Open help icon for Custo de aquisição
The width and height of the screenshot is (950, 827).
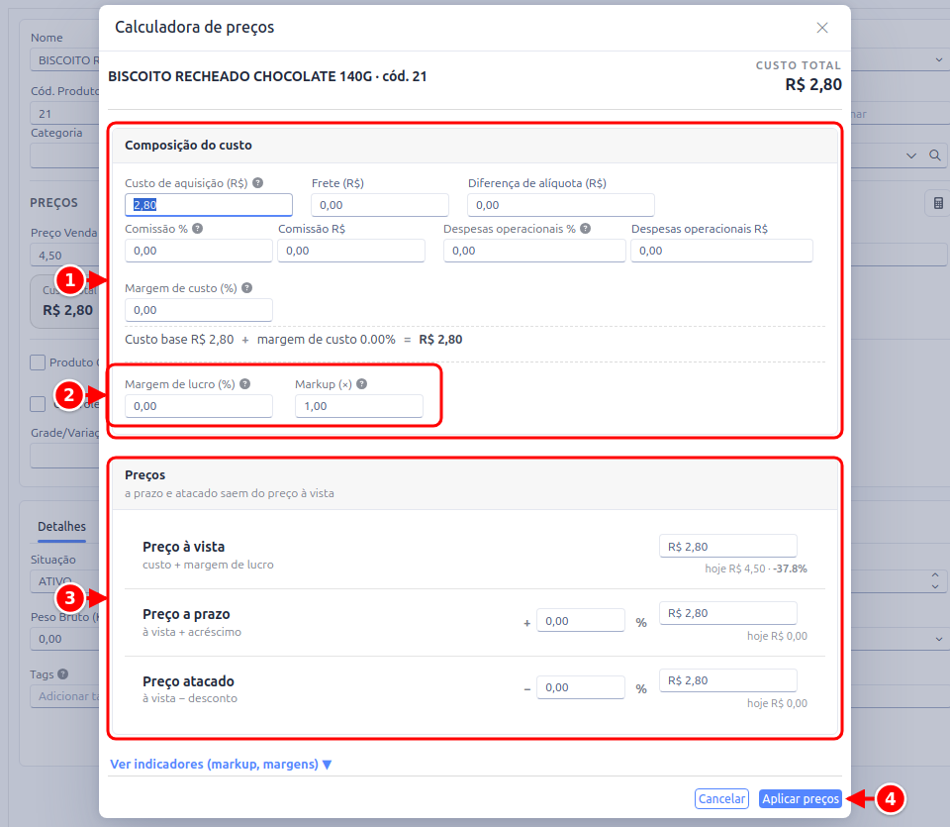(x=257, y=182)
